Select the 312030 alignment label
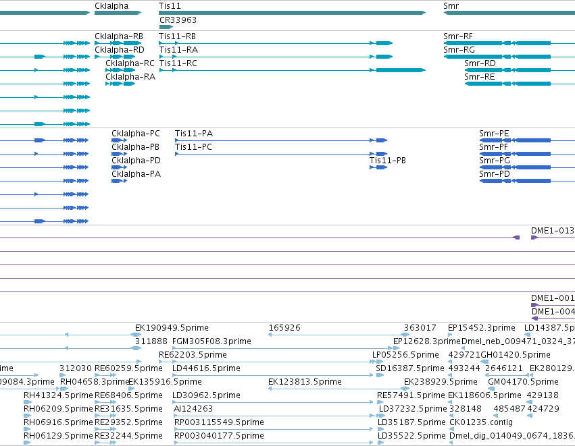The height and width of the screenshot is (446, 575). (76, 368)
